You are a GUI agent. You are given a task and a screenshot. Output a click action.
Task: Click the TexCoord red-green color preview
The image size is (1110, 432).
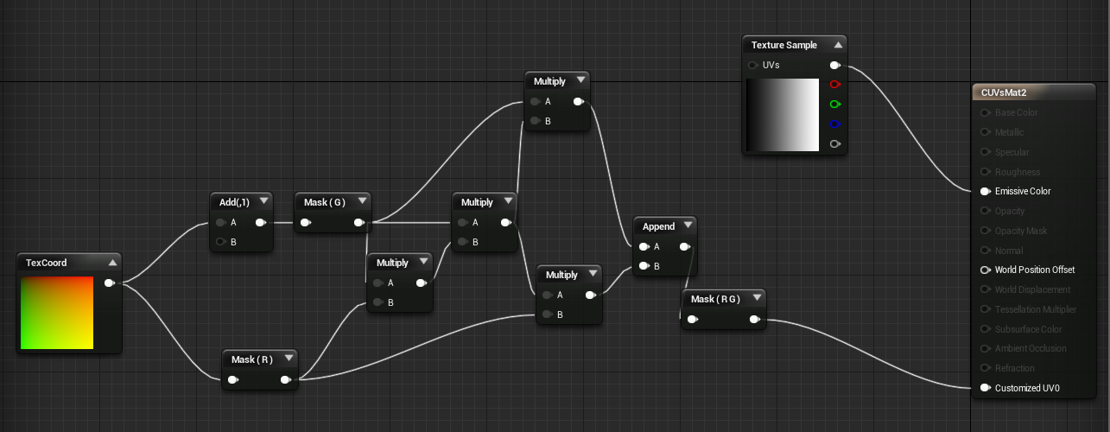(x=57, y=313)
